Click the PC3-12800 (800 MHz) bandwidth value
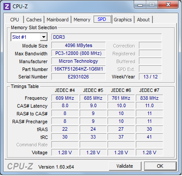The height and width of the screenshot is (176, 182). [78, 53]
